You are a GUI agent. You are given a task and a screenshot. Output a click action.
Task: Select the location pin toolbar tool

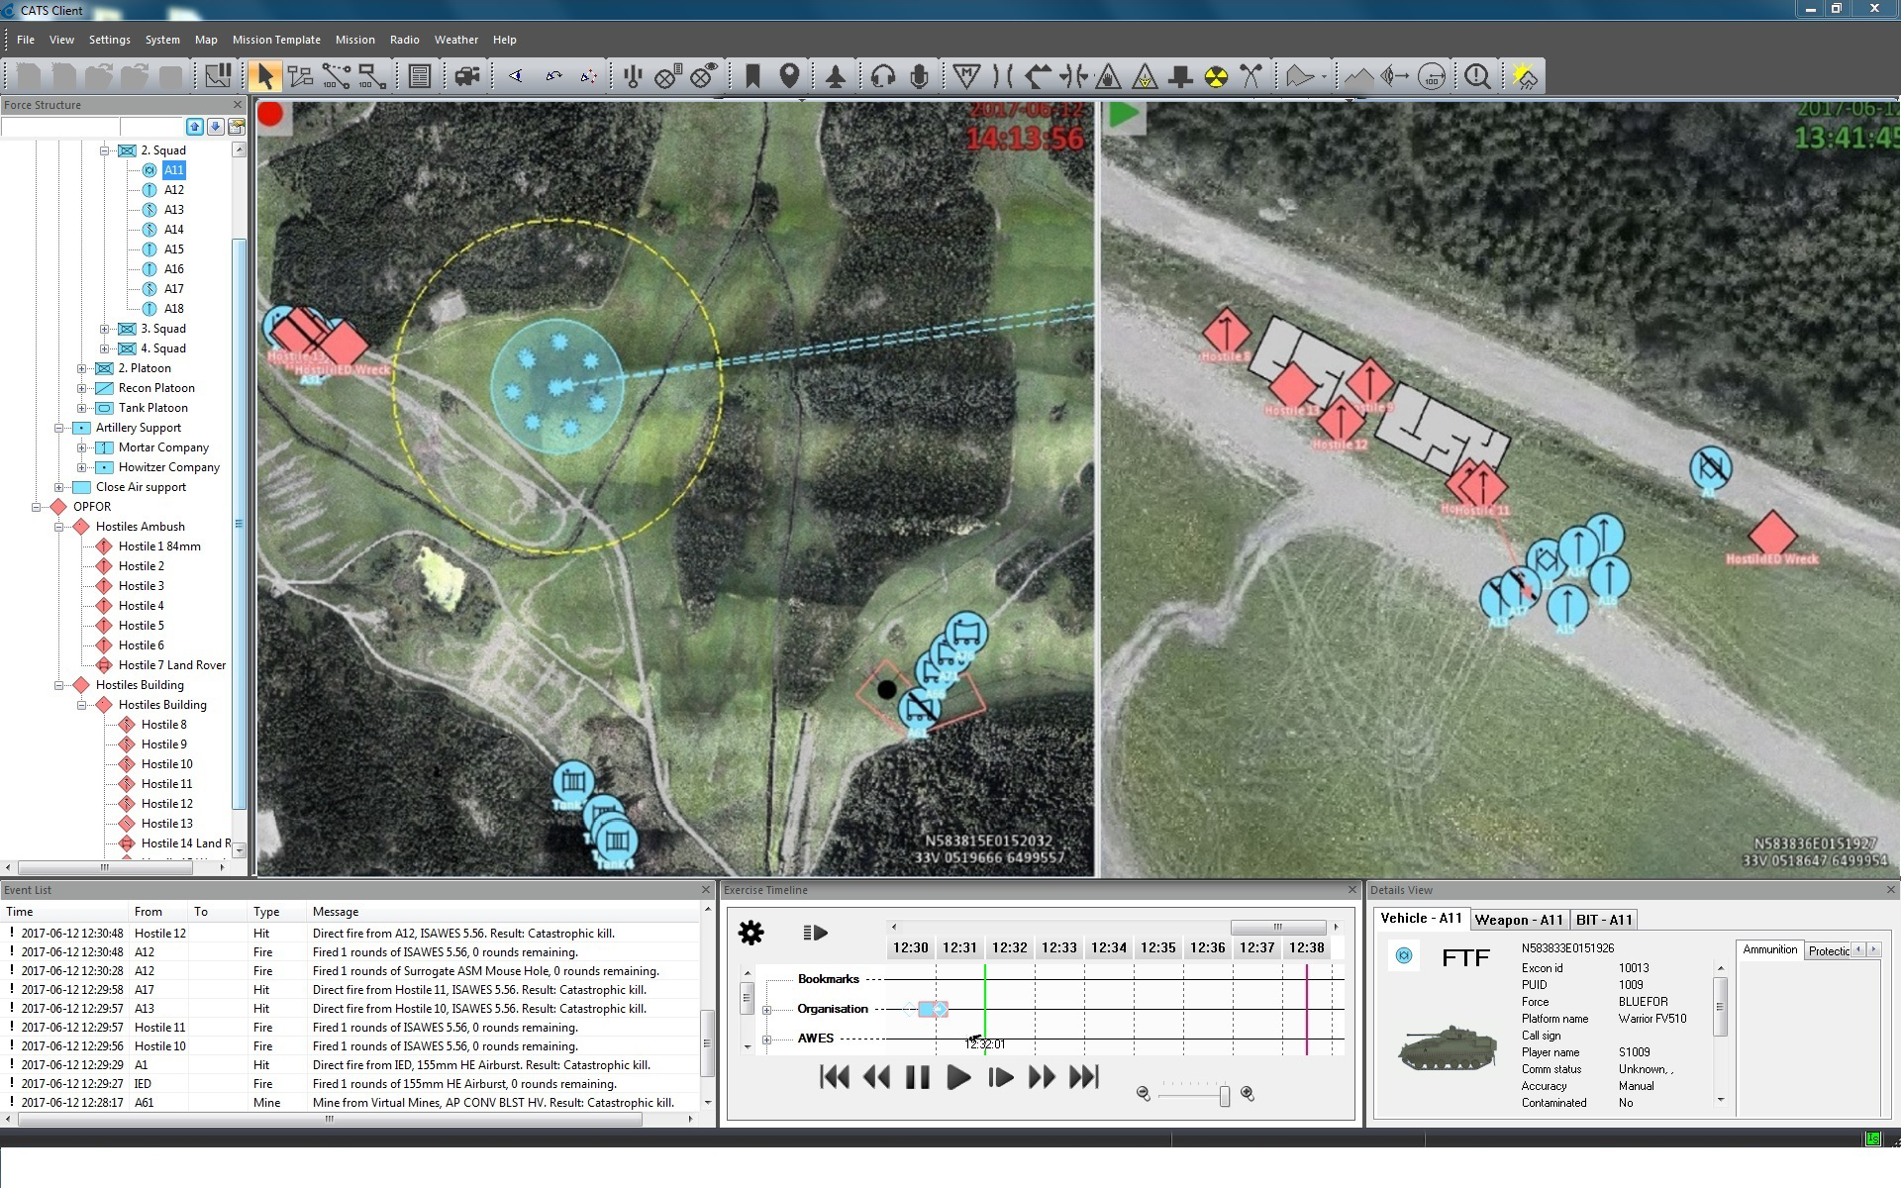pos(789,75)
